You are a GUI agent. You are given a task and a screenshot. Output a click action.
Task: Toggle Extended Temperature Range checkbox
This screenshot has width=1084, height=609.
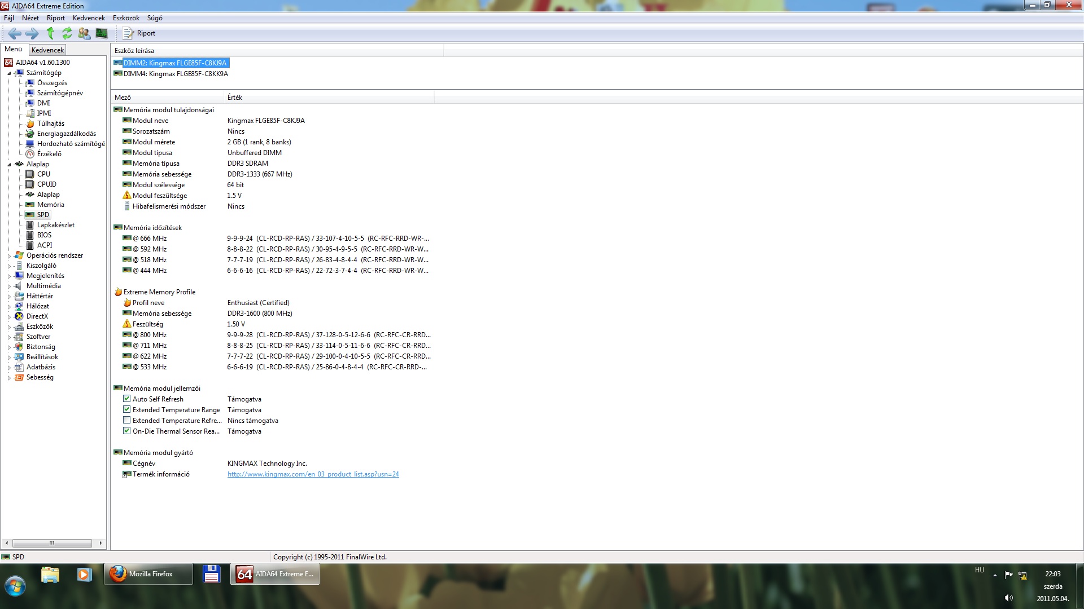click(x=126, y=409)
